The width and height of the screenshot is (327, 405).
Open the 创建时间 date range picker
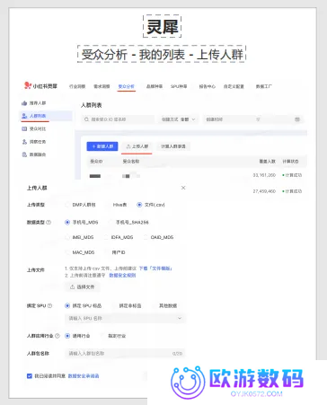pyautogui.click(x=253, y=119)
